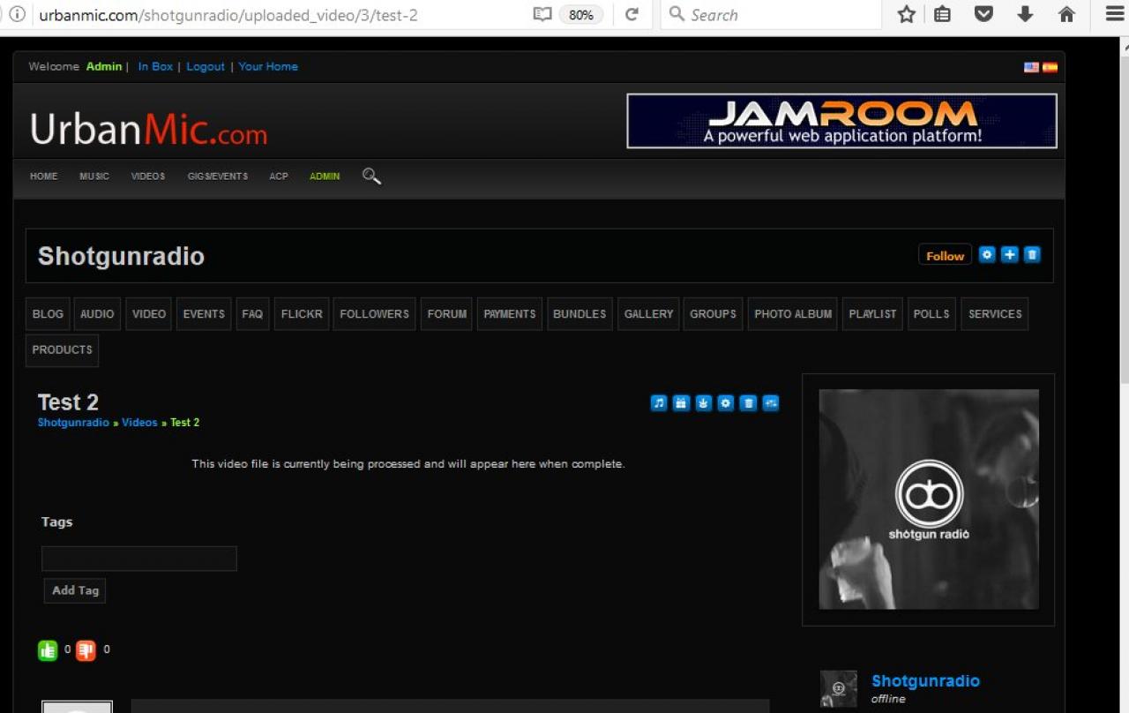Open the FOLLOWERS profile tab
This screenshot has height=713, width=1129.
click(x=375, y=314)
